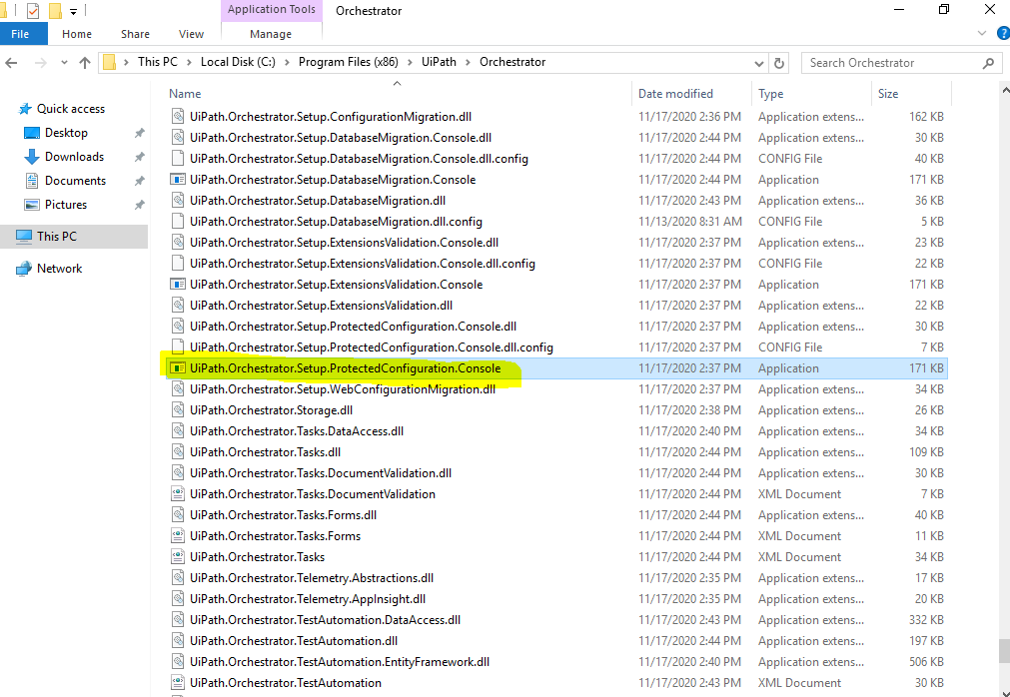Select UiPath.Orchestrator.Setup.DatabaseMigration.Console application file

coord(557,180)
